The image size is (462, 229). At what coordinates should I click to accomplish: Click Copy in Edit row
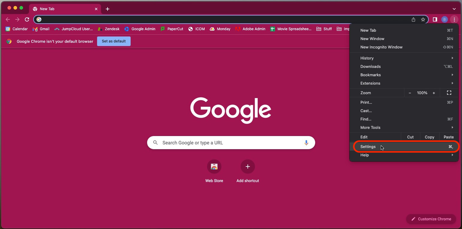coord(429,137)
